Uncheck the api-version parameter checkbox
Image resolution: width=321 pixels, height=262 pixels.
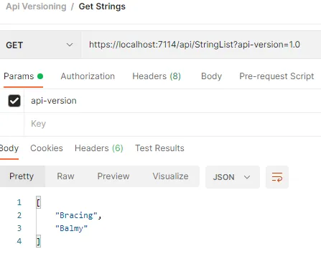tap(14, 101)
